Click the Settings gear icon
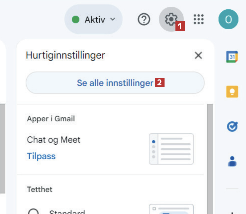246x214 pixels. click(171, 19)
